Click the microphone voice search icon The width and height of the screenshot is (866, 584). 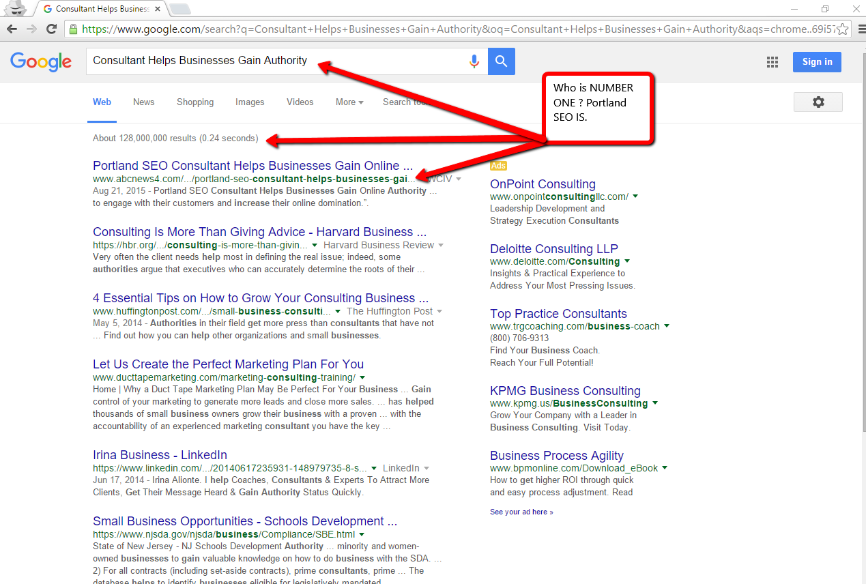point(474,61)
